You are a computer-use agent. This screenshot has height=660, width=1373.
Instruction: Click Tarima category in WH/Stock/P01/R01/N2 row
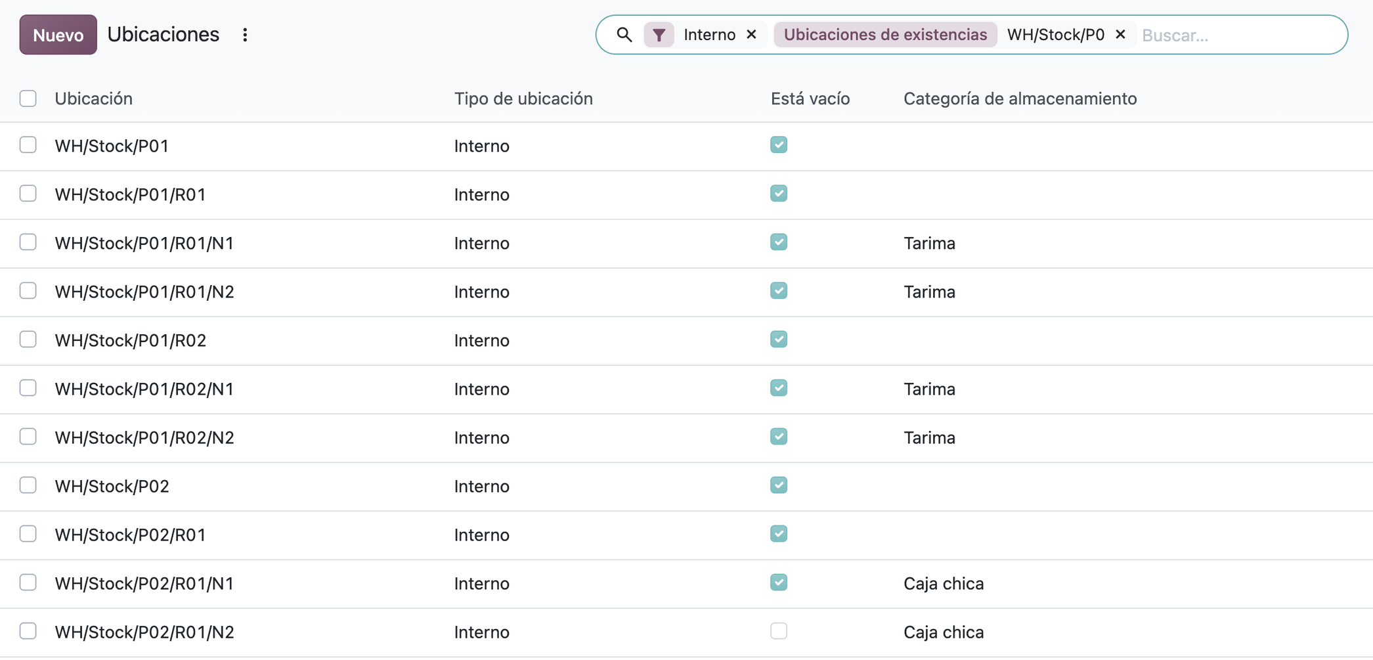929,292
